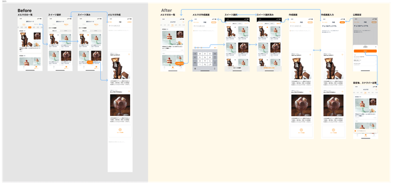Expand the last settings row chevron in 公開設定
Screen dimensions: 393x185
coord(376,64)
